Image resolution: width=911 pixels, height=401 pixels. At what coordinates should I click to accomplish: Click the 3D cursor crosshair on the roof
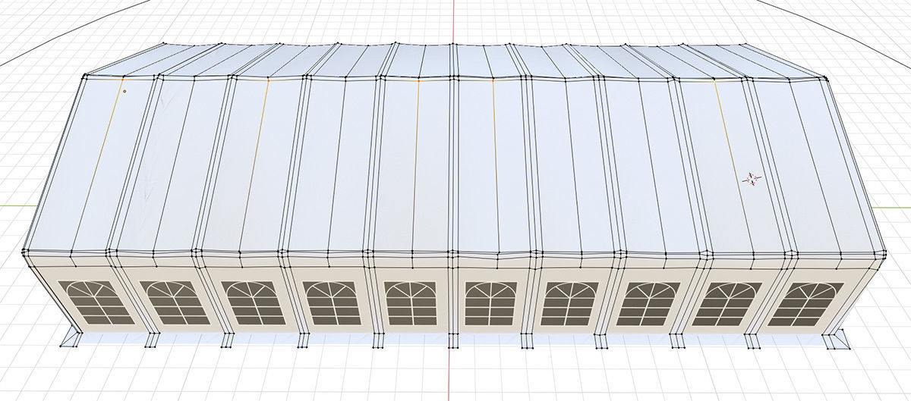coord(752,179)
